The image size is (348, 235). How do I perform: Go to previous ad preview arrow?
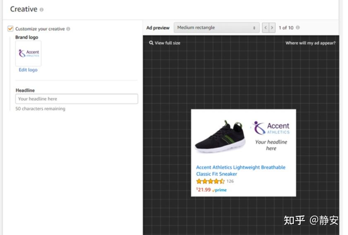265,28
